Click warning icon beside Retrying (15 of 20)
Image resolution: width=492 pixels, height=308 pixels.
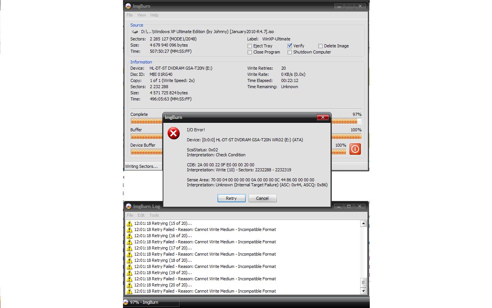pyautogui.click(x=130, y=223)
